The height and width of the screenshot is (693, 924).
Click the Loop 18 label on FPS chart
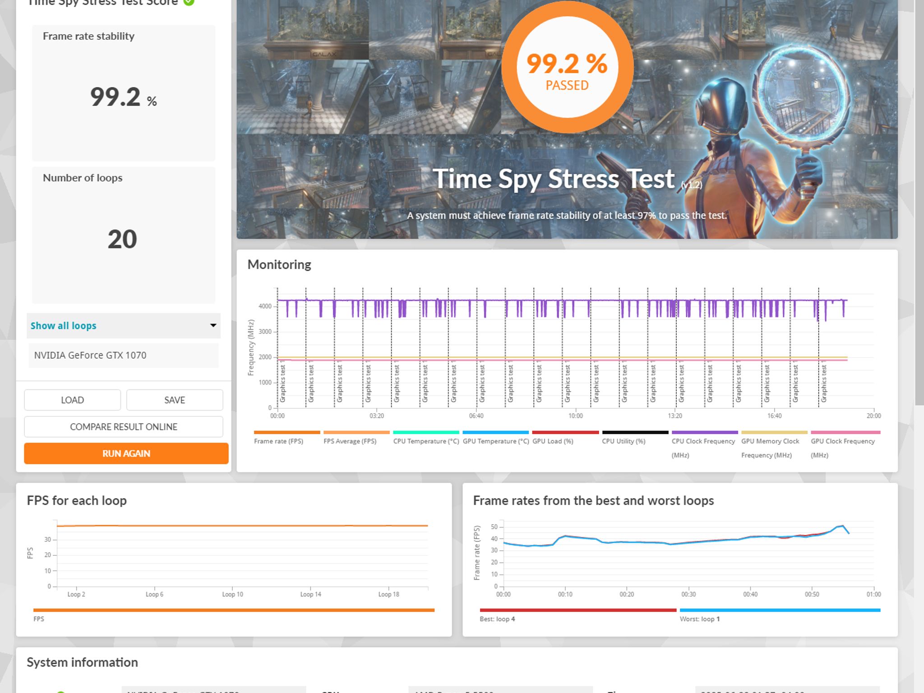coord(389,594)
